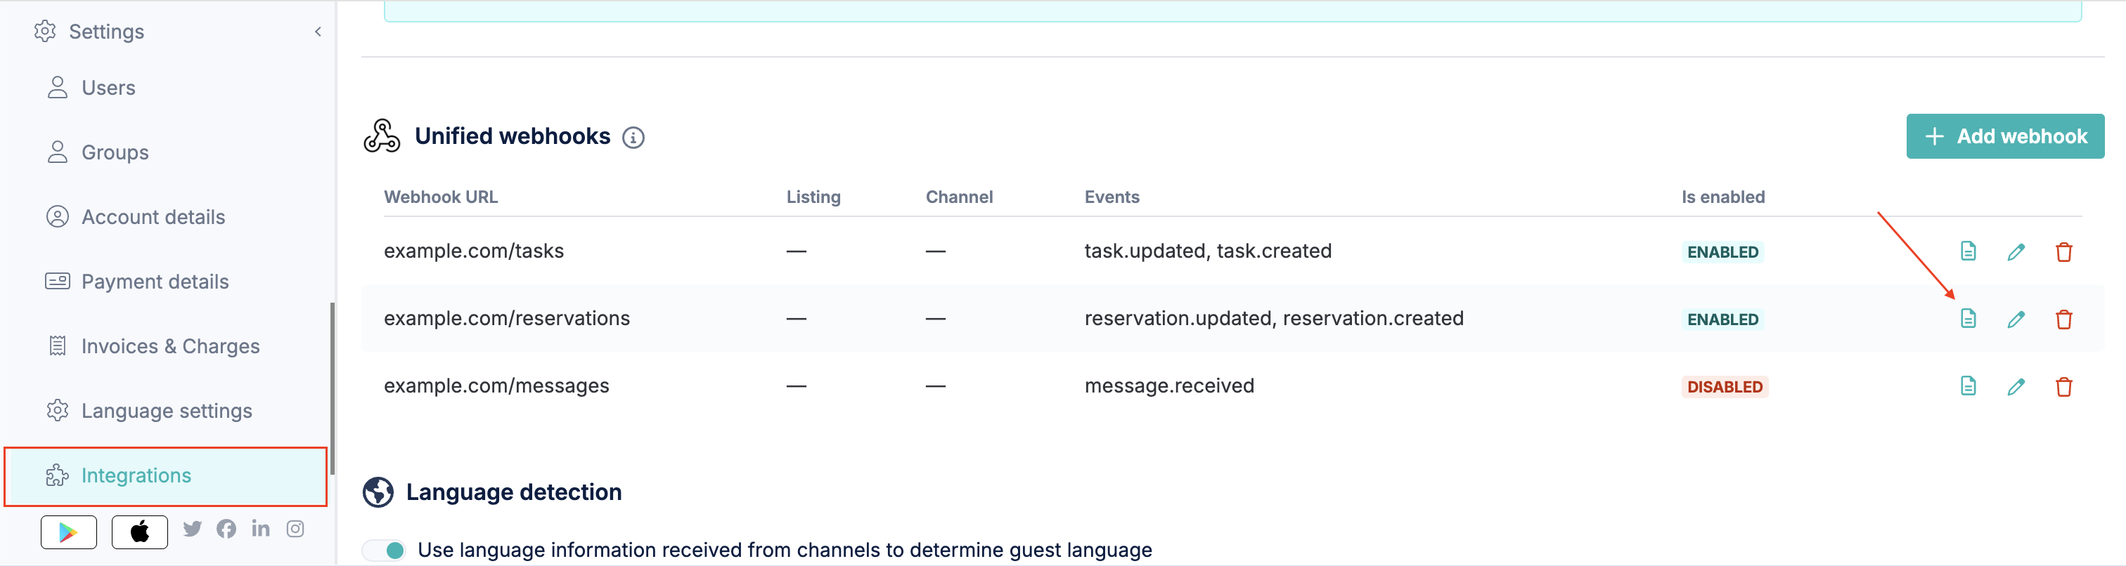Open the Twitter social link
The width and height of the screenshot is (2126, 566).
193,529
